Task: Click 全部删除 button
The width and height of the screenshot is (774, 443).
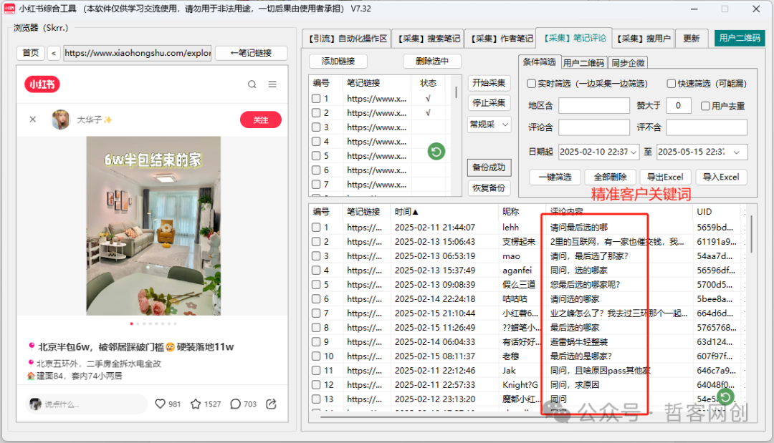Action: click(610, 177)
